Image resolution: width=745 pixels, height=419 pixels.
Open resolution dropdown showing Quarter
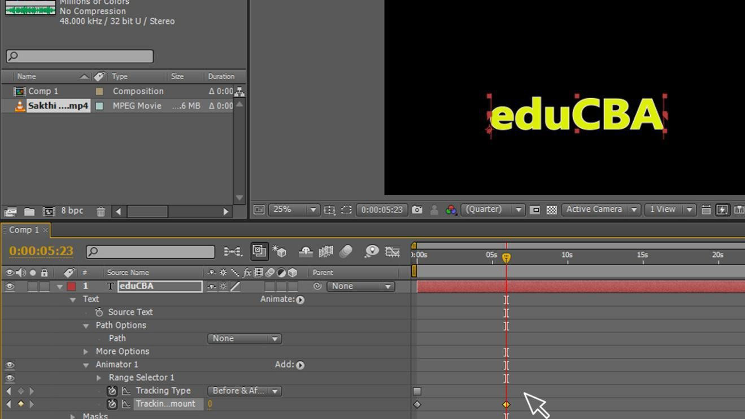(493, 209)
